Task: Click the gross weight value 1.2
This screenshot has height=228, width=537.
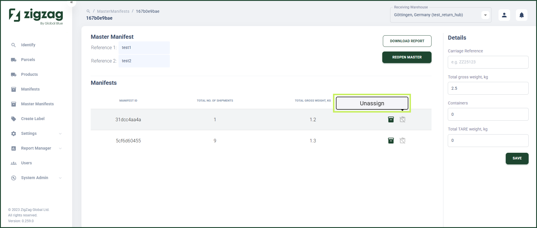Action: [x=313, y=120]
